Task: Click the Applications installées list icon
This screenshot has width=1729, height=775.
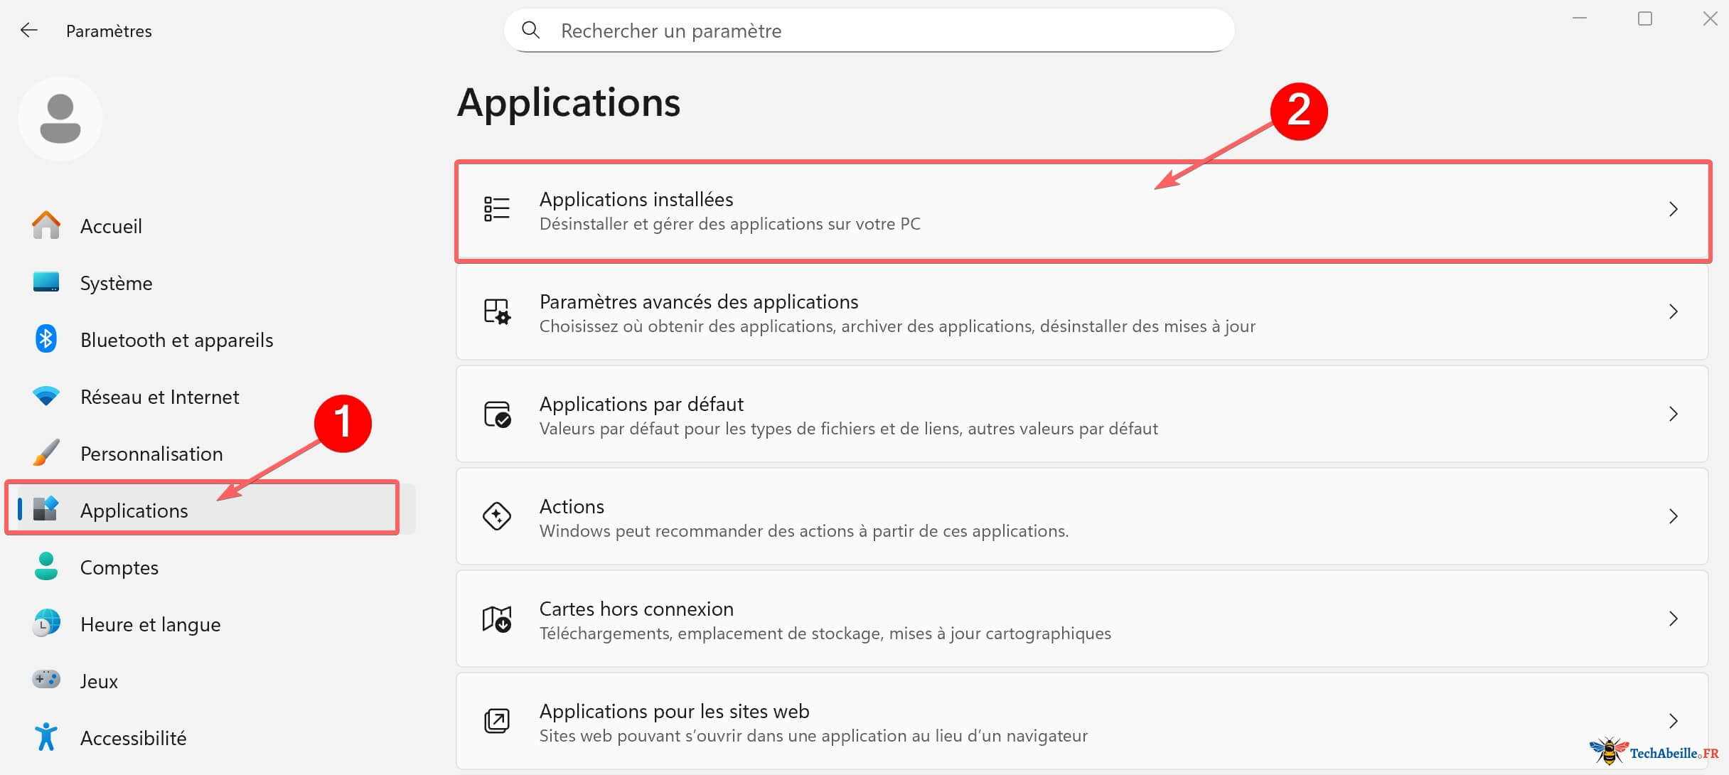Action: pyautogui.click(x=496, y=209)
